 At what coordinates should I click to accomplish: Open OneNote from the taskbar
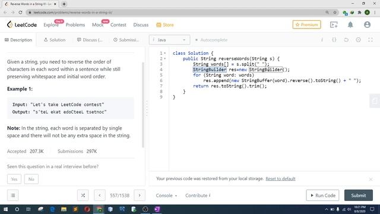click(157, 209)
